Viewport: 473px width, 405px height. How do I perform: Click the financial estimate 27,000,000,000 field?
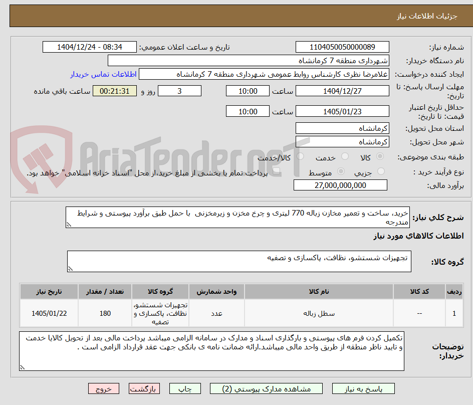click(x=340, y=185)
